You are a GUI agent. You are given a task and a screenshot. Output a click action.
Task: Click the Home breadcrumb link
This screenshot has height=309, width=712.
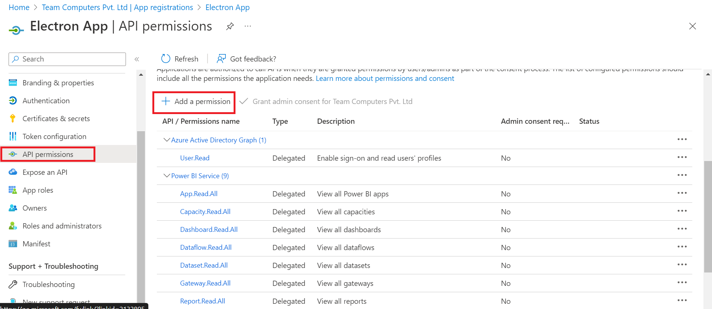click(x=19, y=7)
